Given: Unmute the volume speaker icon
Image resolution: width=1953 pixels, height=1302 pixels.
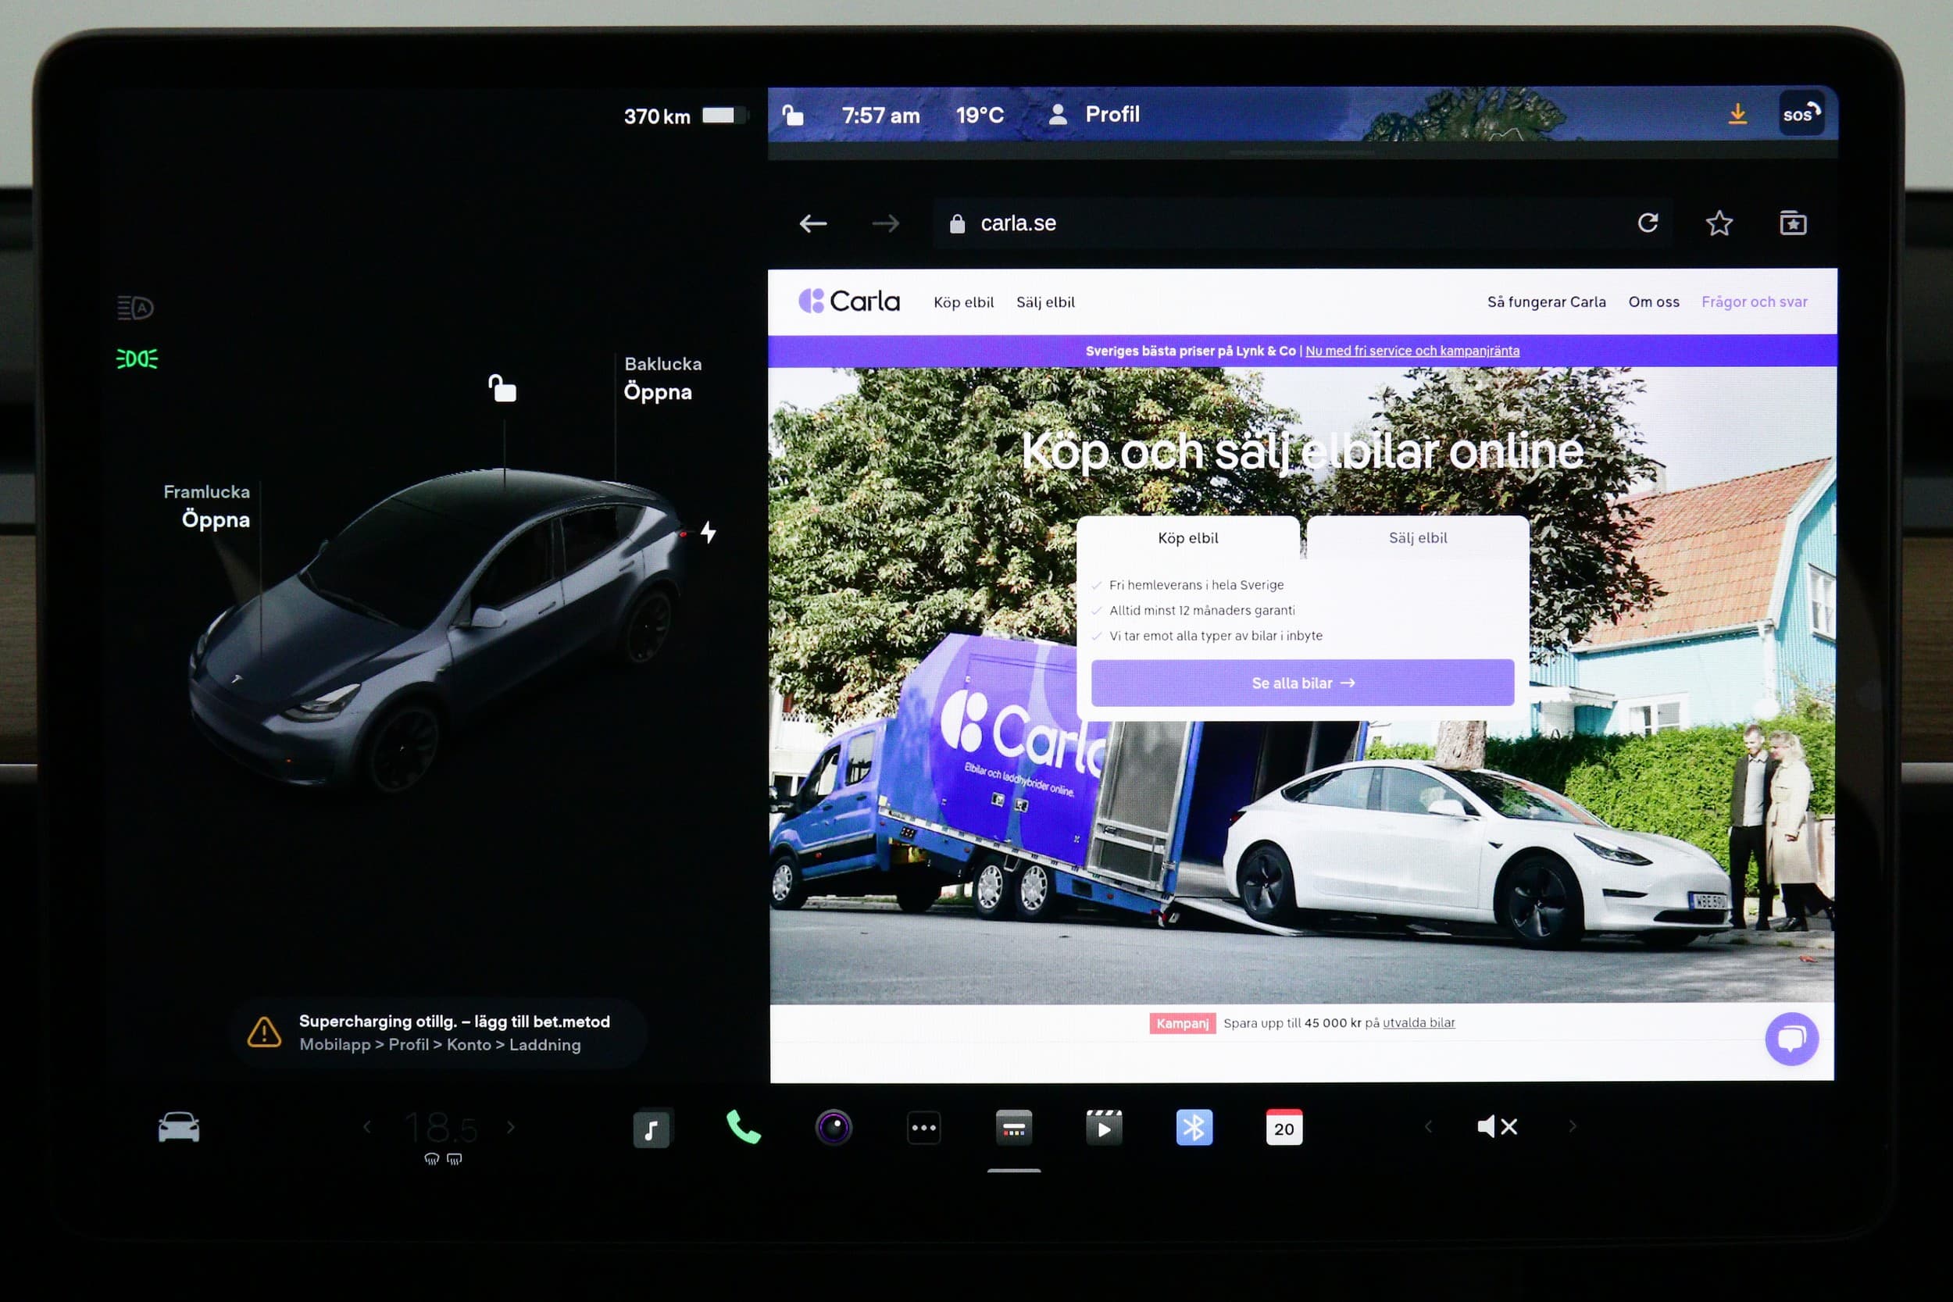Looking at the screenshot, I should 1497,1127.
